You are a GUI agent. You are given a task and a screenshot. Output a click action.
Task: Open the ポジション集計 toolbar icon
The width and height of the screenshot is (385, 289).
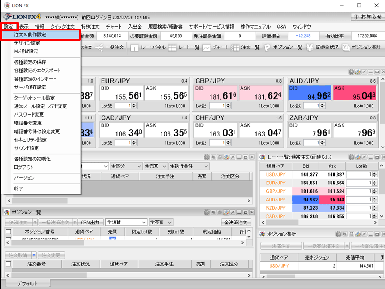tap(346, 47)
